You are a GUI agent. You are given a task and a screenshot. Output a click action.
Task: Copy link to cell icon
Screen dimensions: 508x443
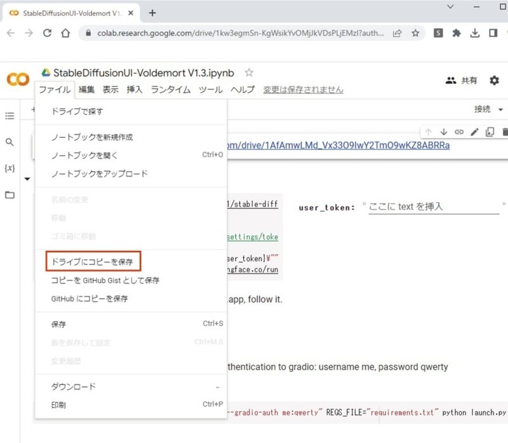pyautogui.click(x=459, y=132)
